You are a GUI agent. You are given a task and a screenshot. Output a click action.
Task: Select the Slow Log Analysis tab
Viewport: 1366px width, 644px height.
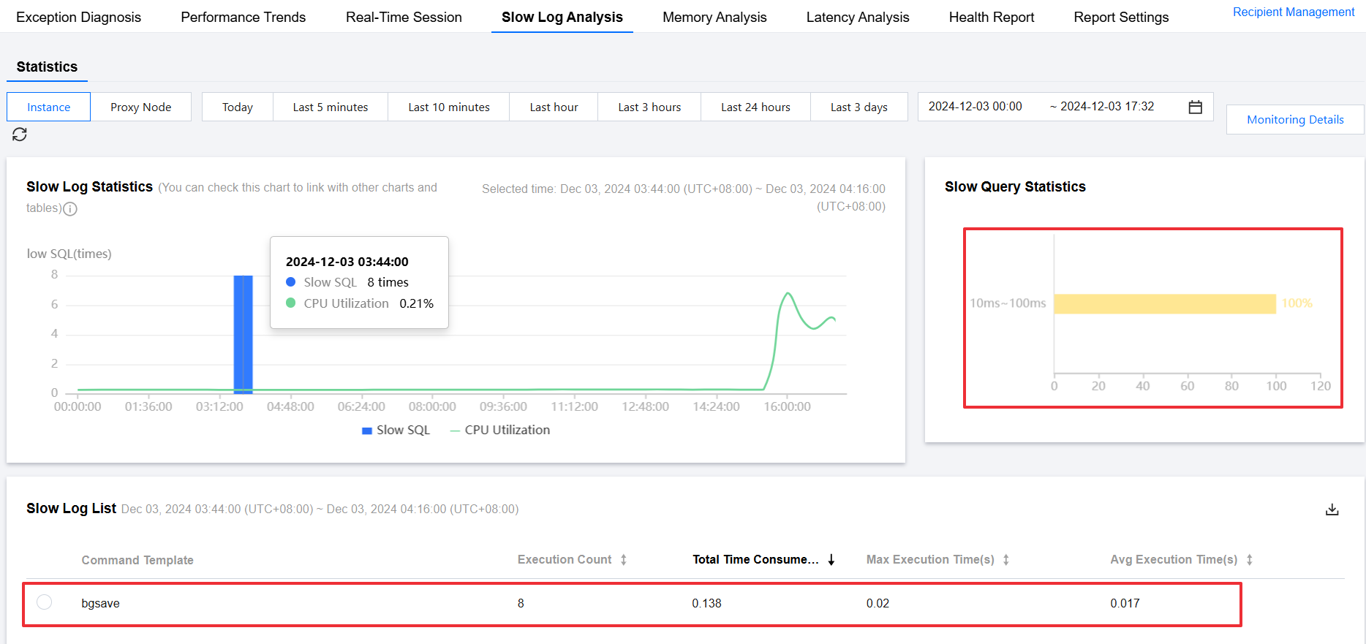(562, 17)
